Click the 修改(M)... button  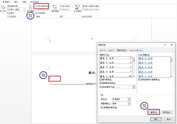(167, 112)
